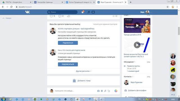Click ред. next to Контакты
Viewport: 180px width, 101px height.
pyautogui.click(x=148, y=77)
